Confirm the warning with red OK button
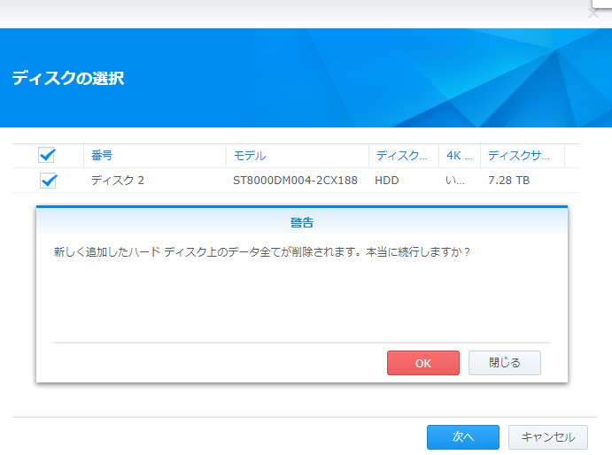Image resolution: width=612 pixels, height=455 pixels. point(423,363)
